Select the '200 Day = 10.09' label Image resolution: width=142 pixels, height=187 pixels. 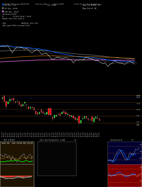click(11, 12)
